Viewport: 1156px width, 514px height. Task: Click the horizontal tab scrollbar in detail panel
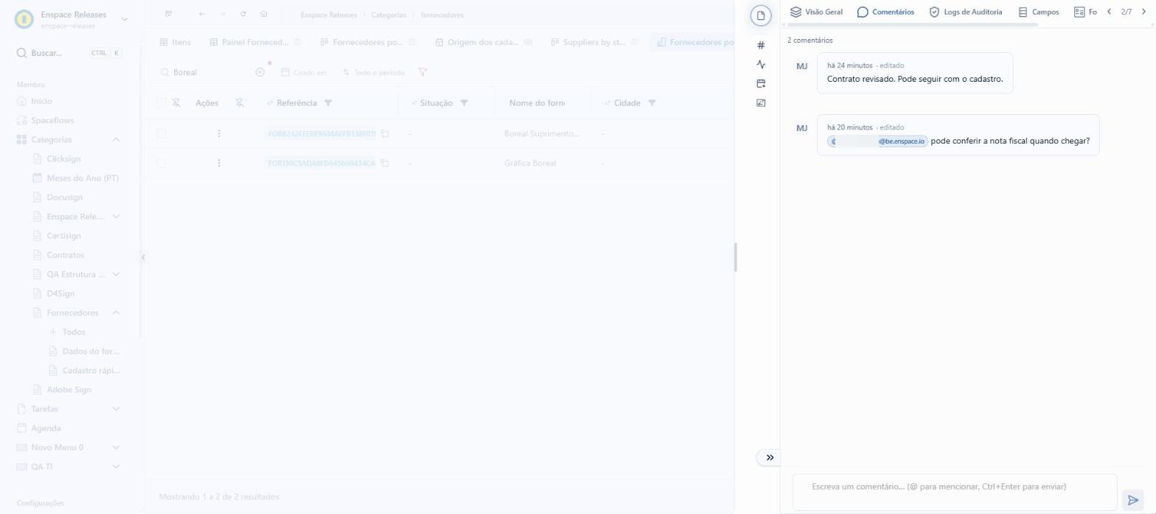[x=913, y=25]
